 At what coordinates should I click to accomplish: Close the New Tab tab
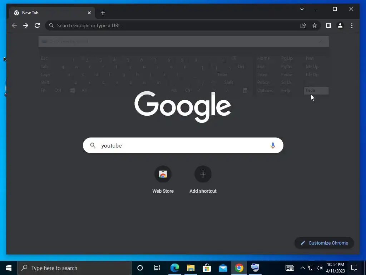coord(89,13)
